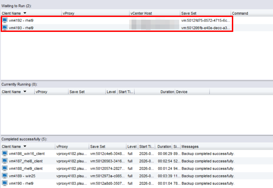Click the Command column header
273x188 pixels.
point(240,13)
